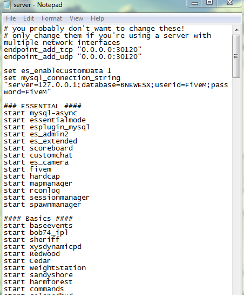Open the Format menu
Image resolution: width=244 pixels, height=295 pixels.
[x=52, y=18]
